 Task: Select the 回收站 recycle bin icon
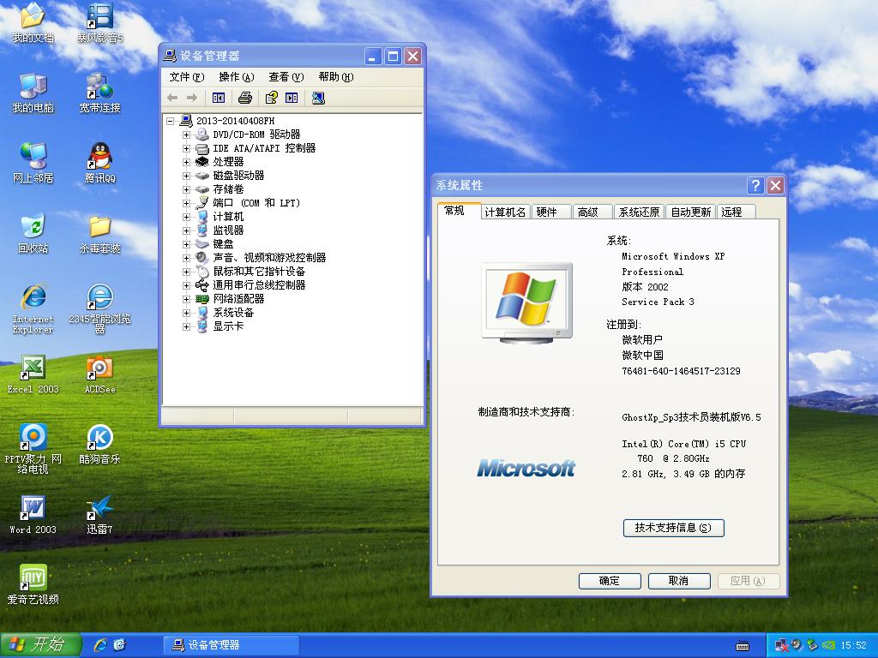click(x=33, y=233)
